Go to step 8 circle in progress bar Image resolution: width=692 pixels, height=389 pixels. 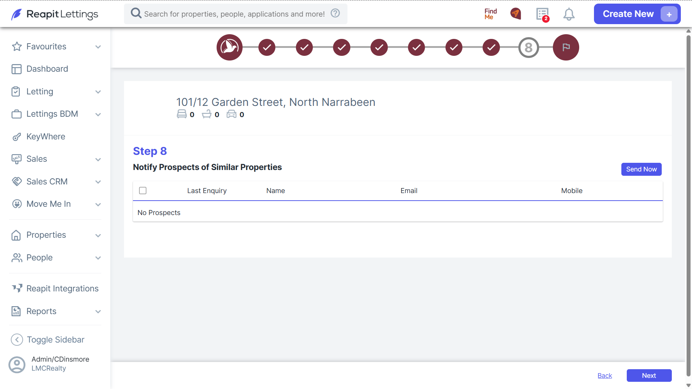coord(528,47)
